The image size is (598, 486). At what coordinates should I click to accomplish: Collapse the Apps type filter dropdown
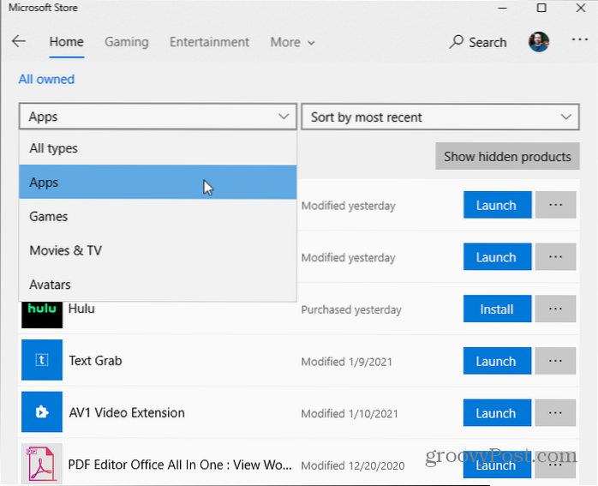pos(158,117)
